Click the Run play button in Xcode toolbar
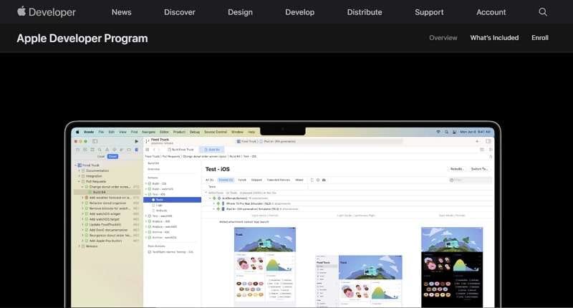 (x=136, y=141)
